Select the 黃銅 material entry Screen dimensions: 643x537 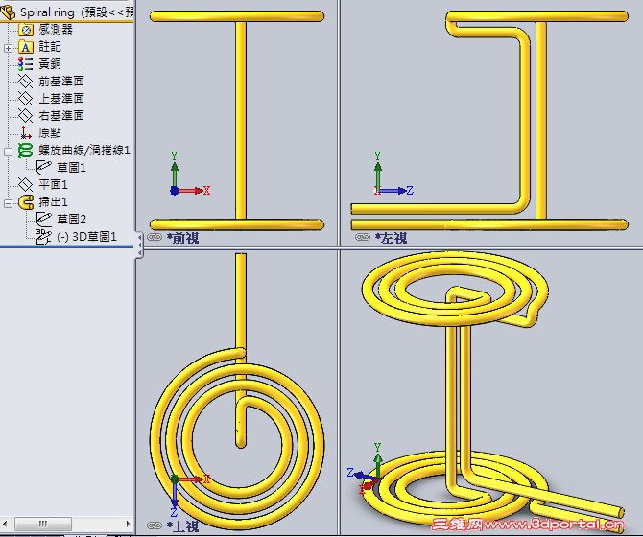50,64
